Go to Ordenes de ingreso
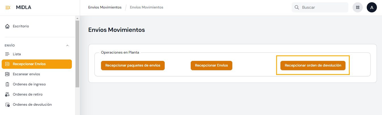Viewport: 382px width, 115px height. [x=29, y=84]
